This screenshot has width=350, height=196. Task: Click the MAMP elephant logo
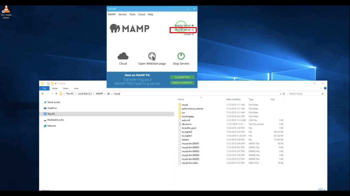click(115, 28)
